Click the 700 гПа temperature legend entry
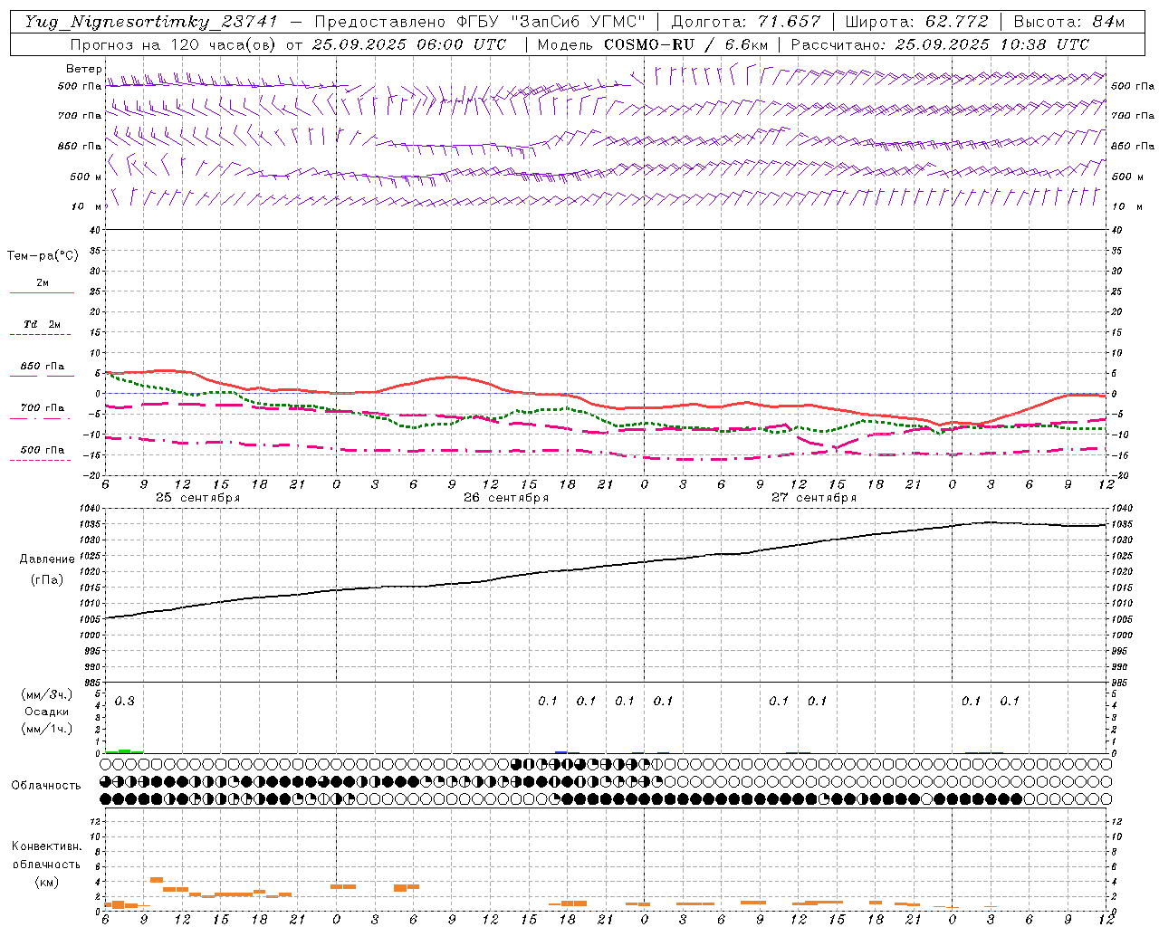 tap(42, 407)
